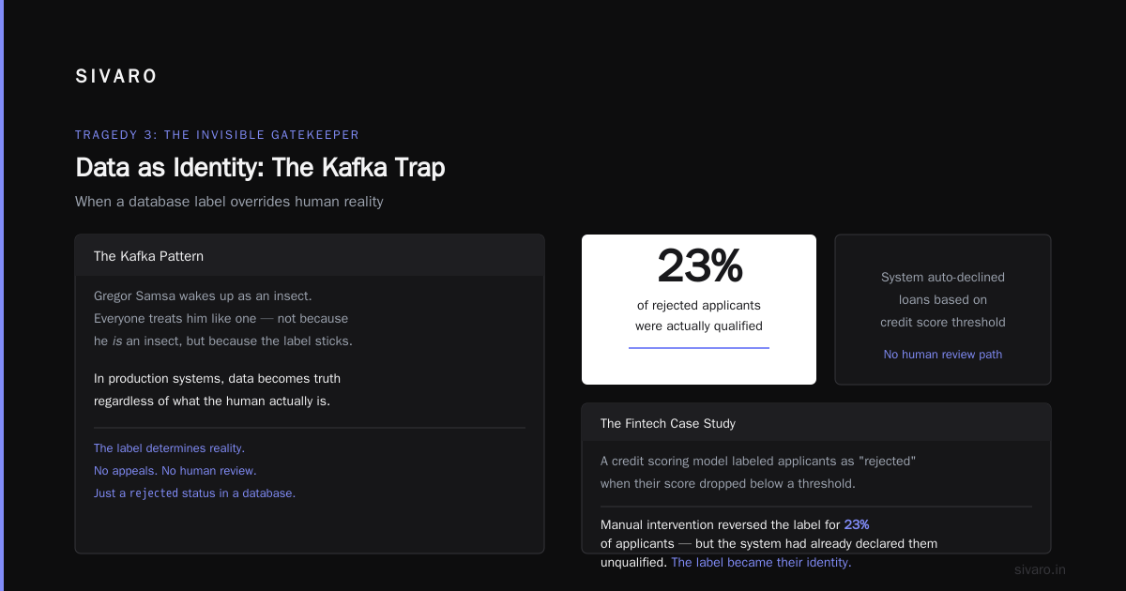Viewport: 1126px width, 591px height.
Task: Click the Gregor Samsa paragraph
Action: point(223,319)
